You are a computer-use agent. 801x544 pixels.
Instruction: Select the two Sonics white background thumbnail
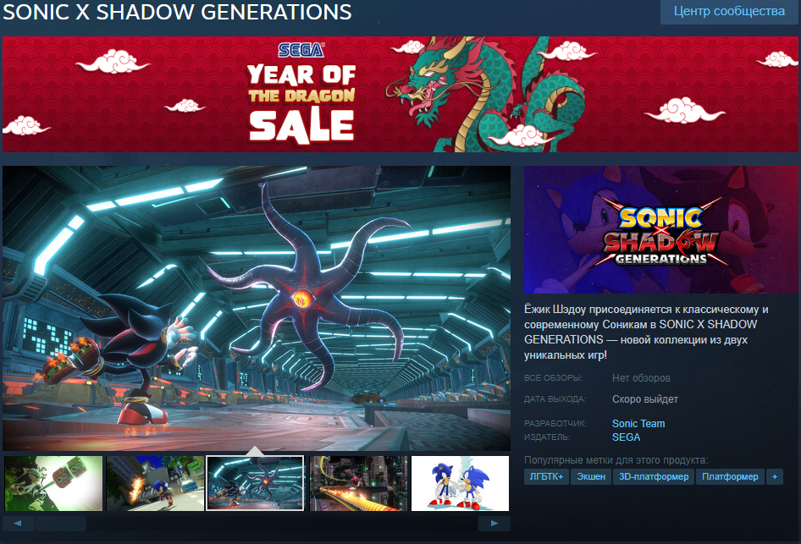point(461,483)
